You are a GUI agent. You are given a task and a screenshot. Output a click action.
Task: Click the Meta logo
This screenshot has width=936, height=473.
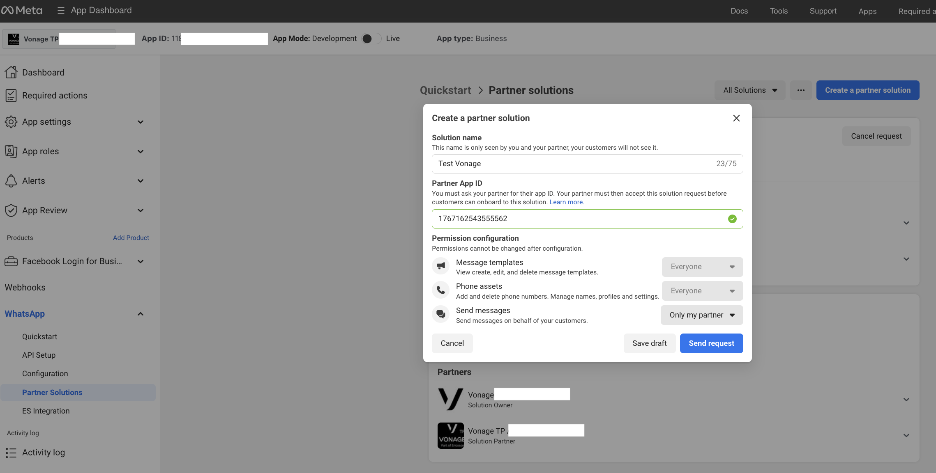(21, 11)
